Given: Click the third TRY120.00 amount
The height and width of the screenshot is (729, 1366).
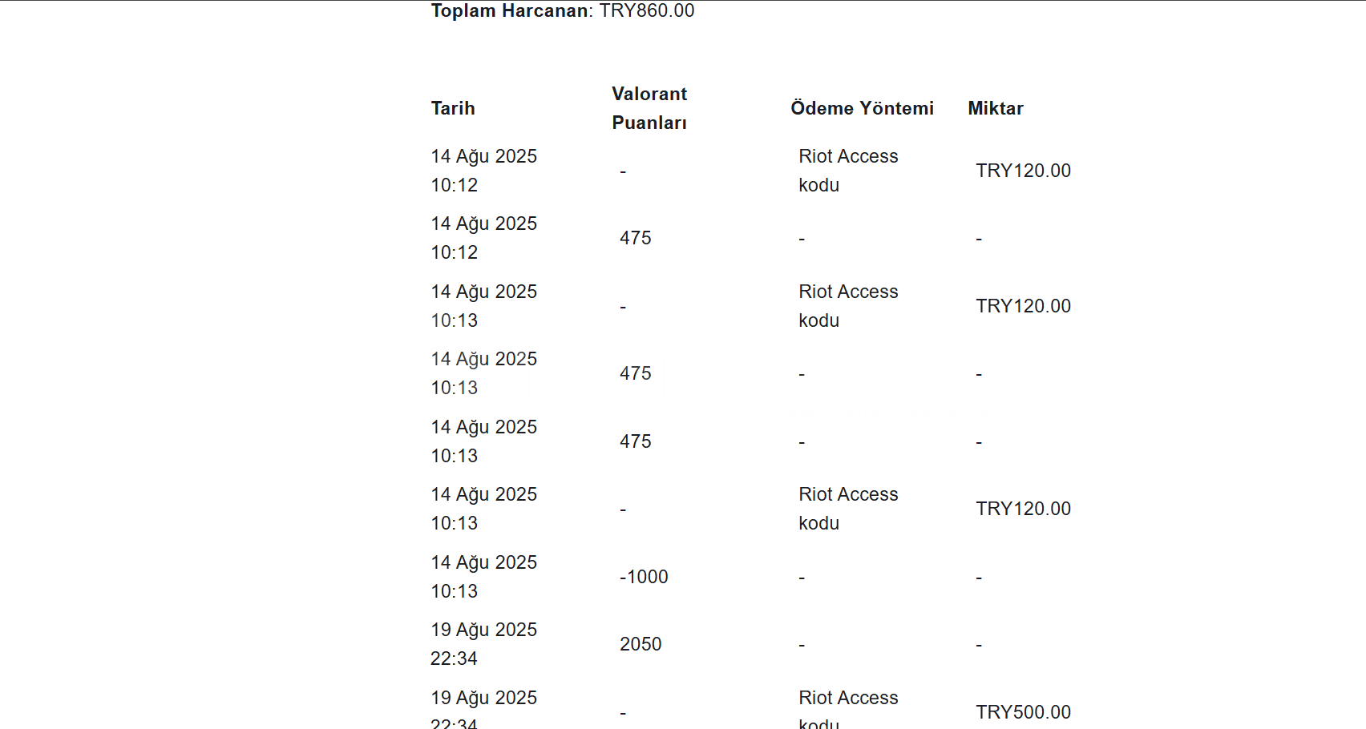Looking at the screenshot, I should click(x=1023, y=509).
